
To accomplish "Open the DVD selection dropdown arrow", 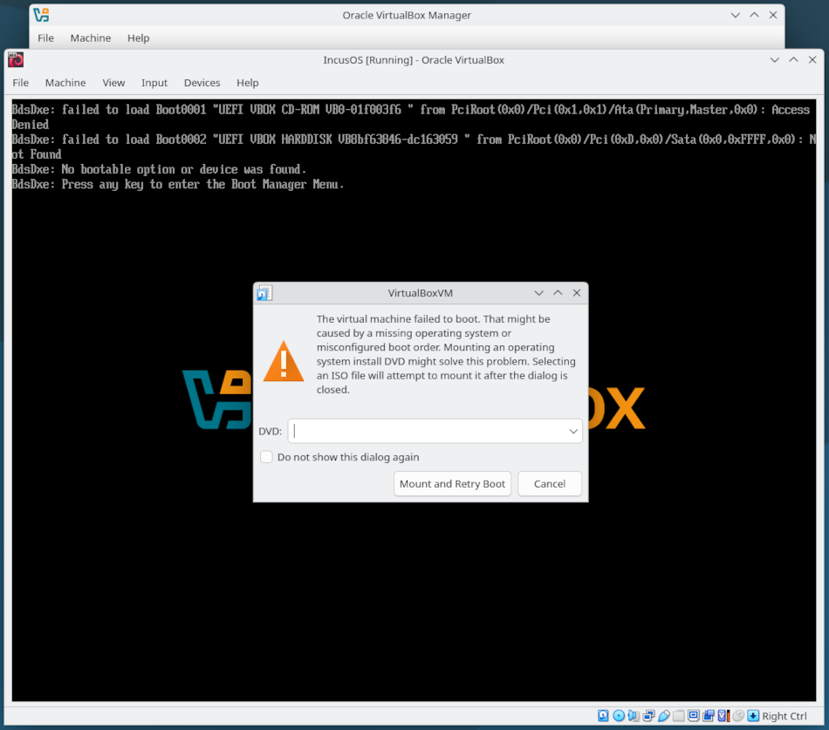I will [573, 431].
